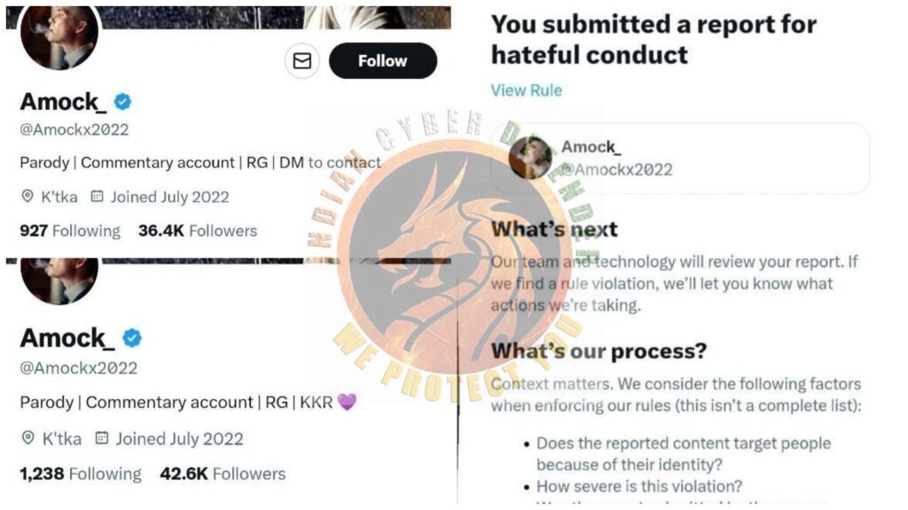The width and height of the screenshot is (908, 510).
Task: Click the "Joined July 2022" text in the lower profile
Action: [179, 438]
